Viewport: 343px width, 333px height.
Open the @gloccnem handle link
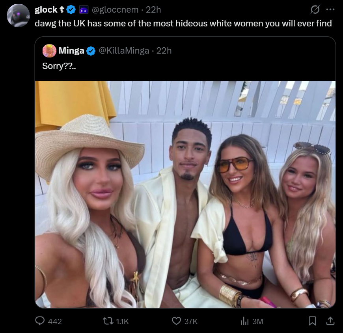115,9
